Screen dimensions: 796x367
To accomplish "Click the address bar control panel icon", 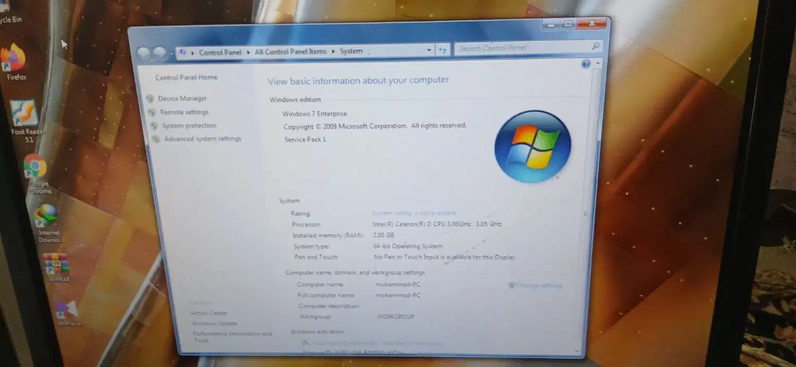I will click(183, 52).
